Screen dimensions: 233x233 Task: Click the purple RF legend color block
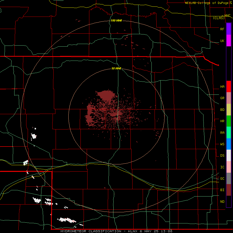[229, 29]
